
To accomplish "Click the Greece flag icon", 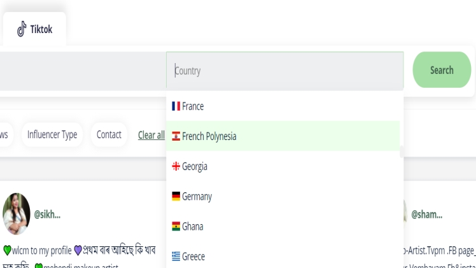I will tap(176, 256).
